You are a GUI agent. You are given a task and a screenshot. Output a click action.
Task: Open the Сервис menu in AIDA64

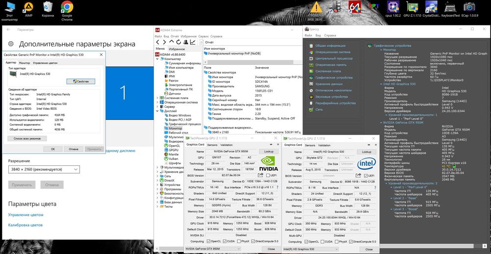(x=204, y=36)
